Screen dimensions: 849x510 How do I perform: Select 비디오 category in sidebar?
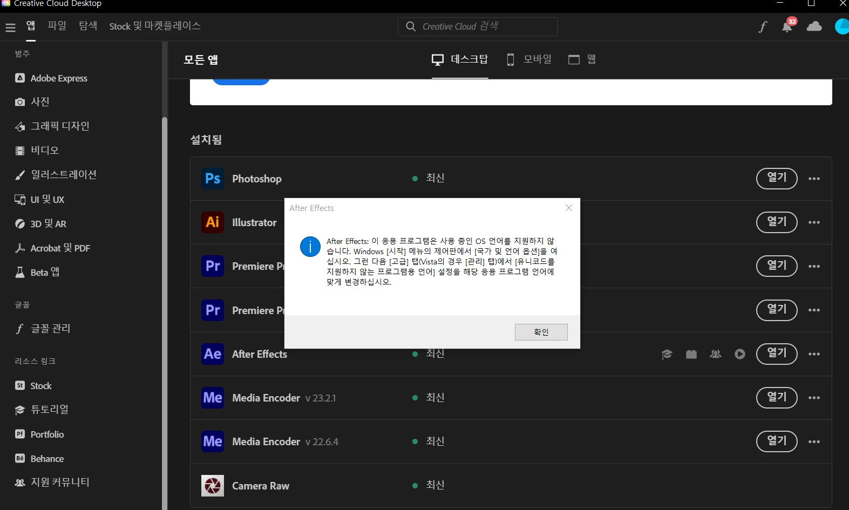point(37,151)
